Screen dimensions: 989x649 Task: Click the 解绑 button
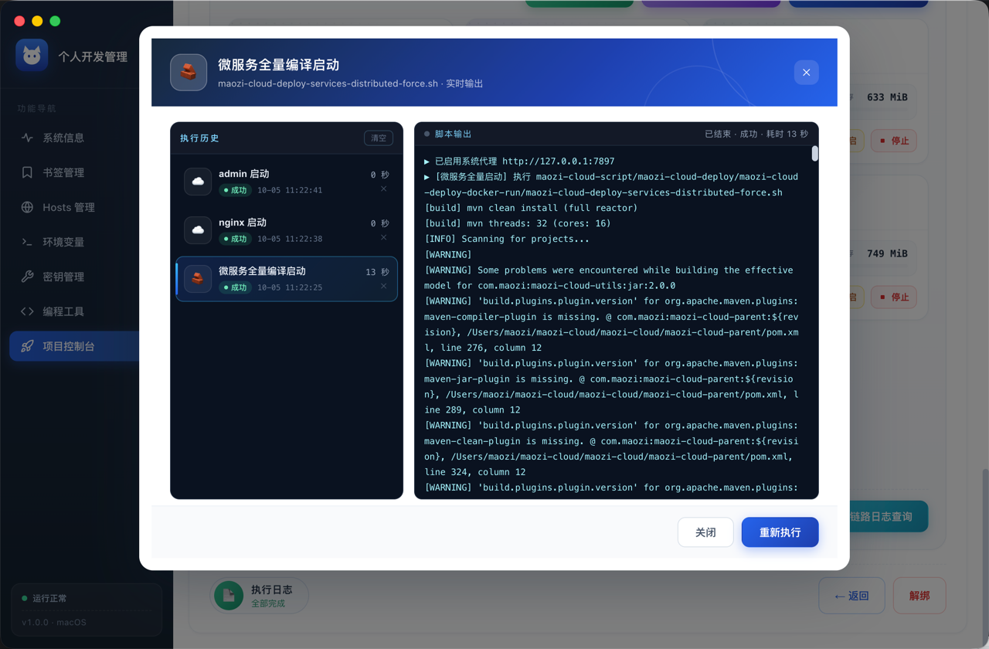pyautogui.click(x=919, y=596)
